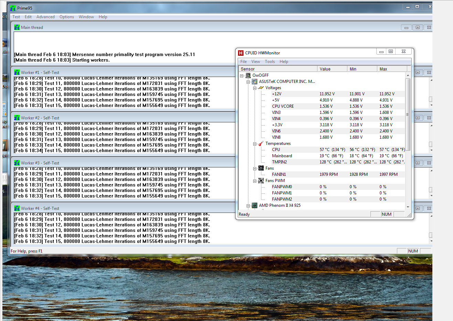The height and width of the screenshot is (321, 453).
Task: Minimize the Main thread child window
Action: (406, 27)
